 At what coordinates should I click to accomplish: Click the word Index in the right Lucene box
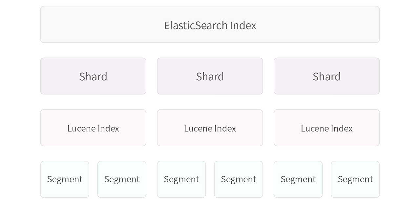tap(342, 128)
